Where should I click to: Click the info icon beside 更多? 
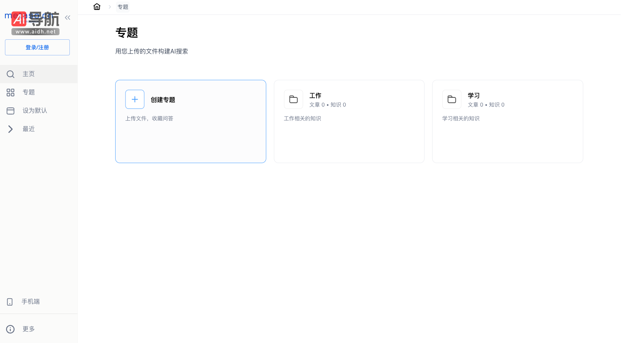click(10, 329)
